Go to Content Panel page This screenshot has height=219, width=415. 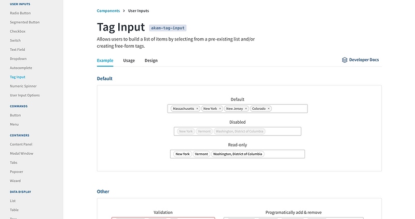pyautogui.click(x=21, y=144)
